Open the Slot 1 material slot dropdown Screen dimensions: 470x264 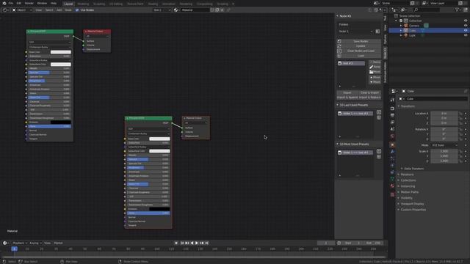point(162,10)
